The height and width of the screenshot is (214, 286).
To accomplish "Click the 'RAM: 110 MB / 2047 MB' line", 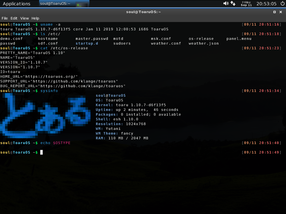I will [122, 138].
